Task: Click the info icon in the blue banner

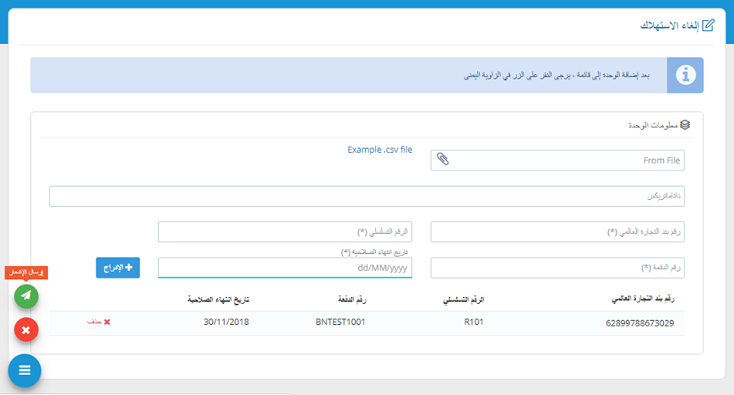Action: tap(685, 75)
